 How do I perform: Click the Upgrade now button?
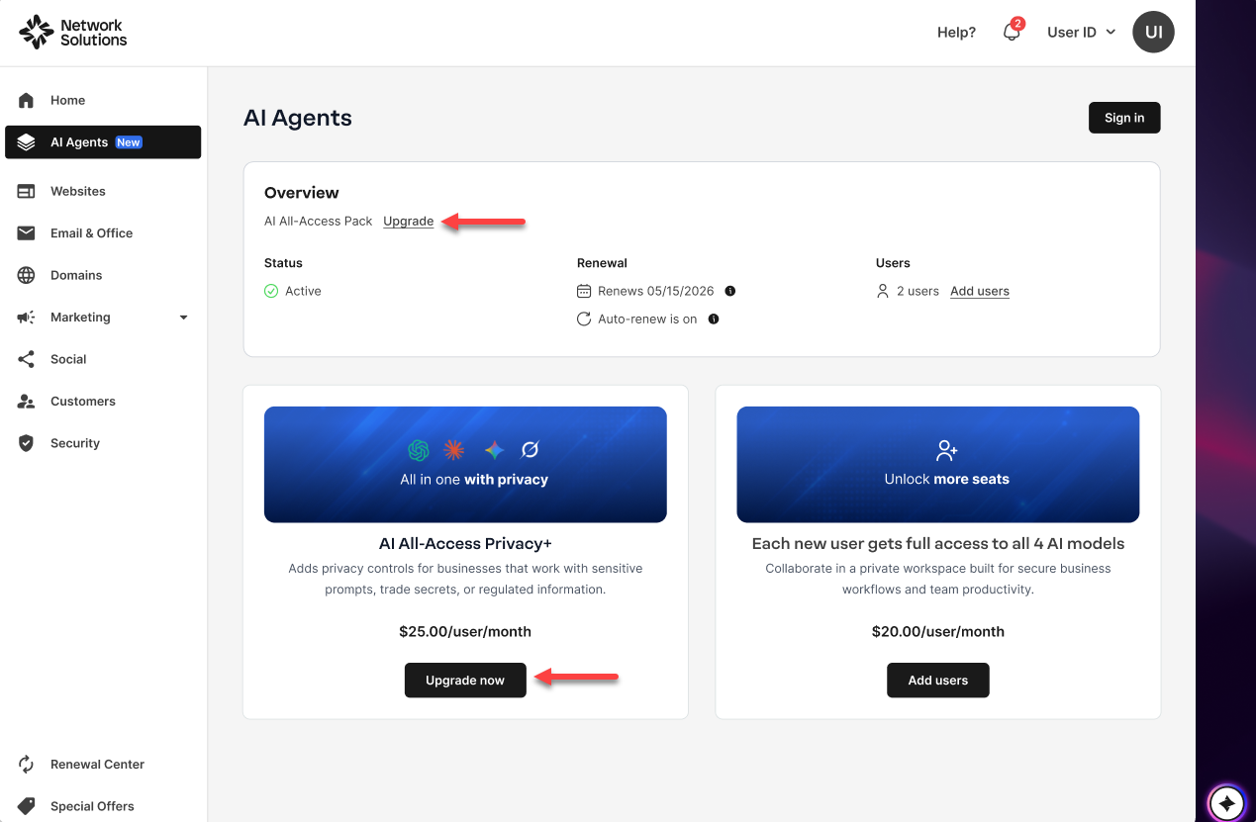(x=465, y=681)
